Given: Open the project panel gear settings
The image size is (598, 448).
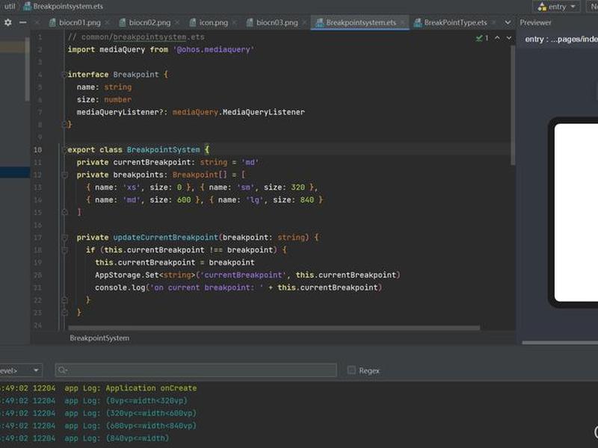Looking at the screenshot, I should [7, 22].
